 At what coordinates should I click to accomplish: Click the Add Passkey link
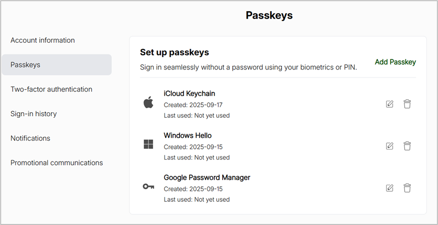click(x=395, y=62)
